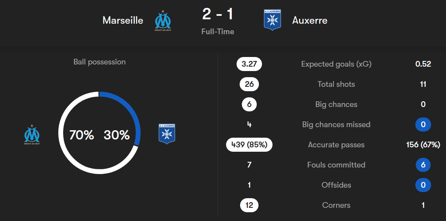446x221 pixels.
Task: Select the Expected goals (xG) label
Action: [x=336, y=64]
